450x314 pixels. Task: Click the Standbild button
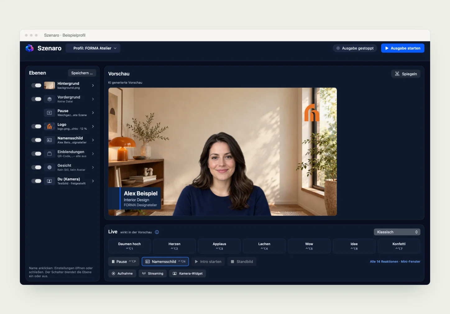point(242,262)
